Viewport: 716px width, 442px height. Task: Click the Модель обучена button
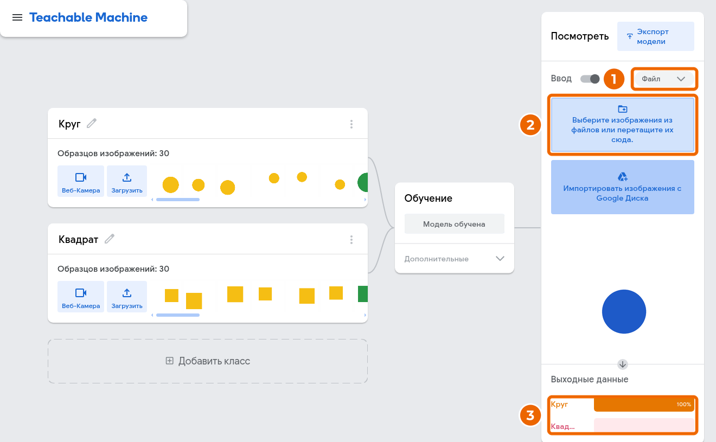point(455,224)
